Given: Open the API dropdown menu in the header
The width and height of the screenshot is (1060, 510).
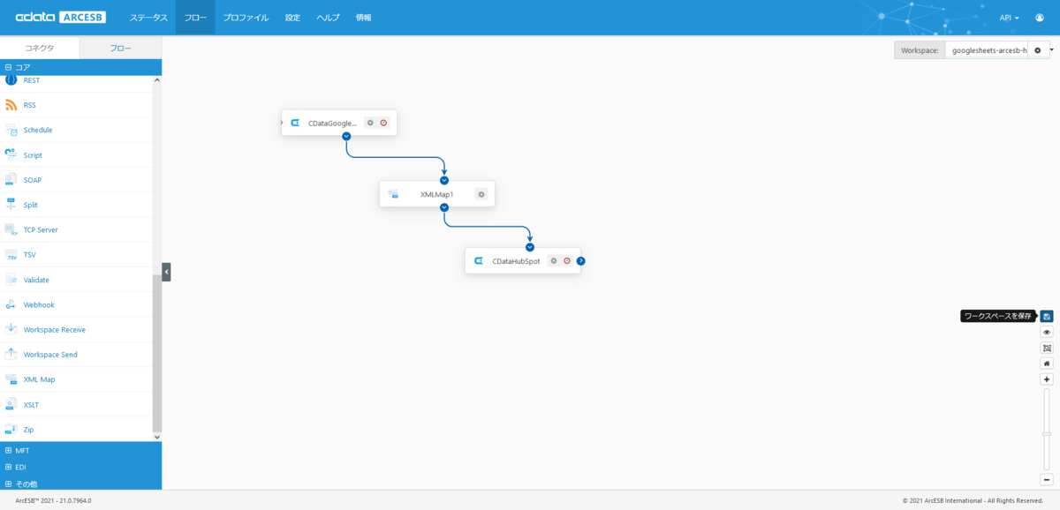Looking at the screenshot, I should click(1009, 18).
